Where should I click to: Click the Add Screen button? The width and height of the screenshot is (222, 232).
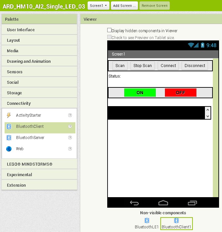click(x=124, y=6)
